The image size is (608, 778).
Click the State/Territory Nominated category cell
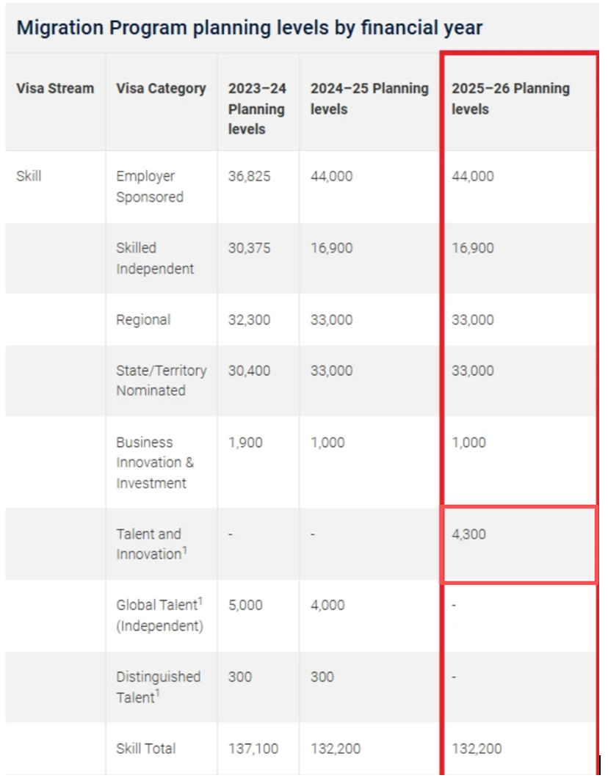click(161, 380)
